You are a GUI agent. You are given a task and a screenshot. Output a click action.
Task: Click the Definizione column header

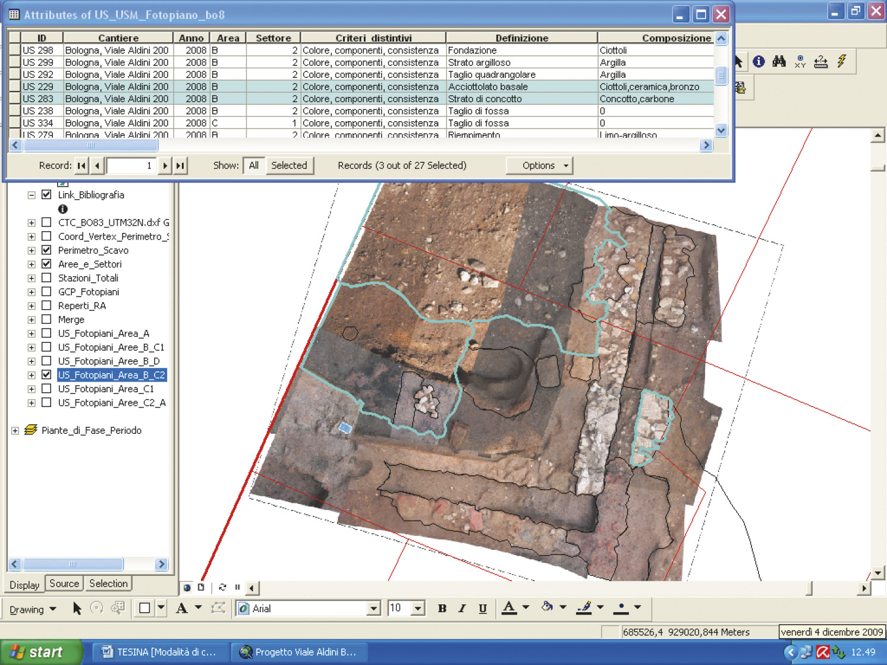[522, 38]
